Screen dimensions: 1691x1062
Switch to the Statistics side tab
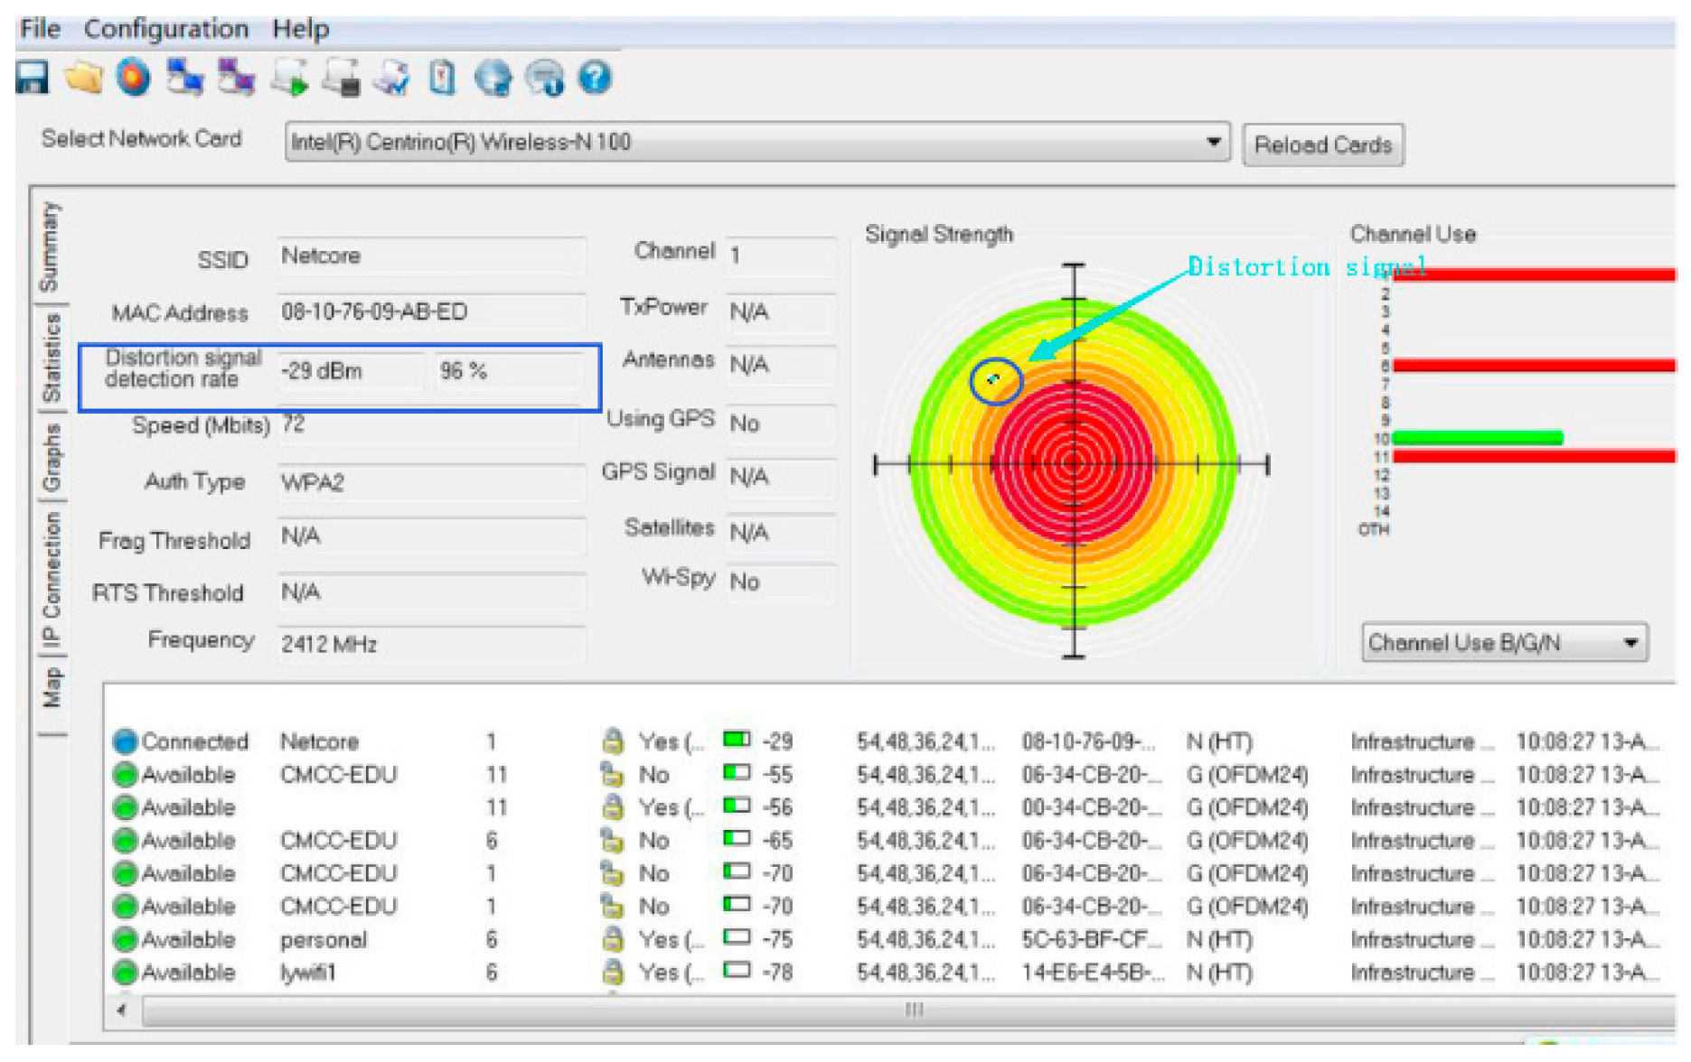pos(52,358)
